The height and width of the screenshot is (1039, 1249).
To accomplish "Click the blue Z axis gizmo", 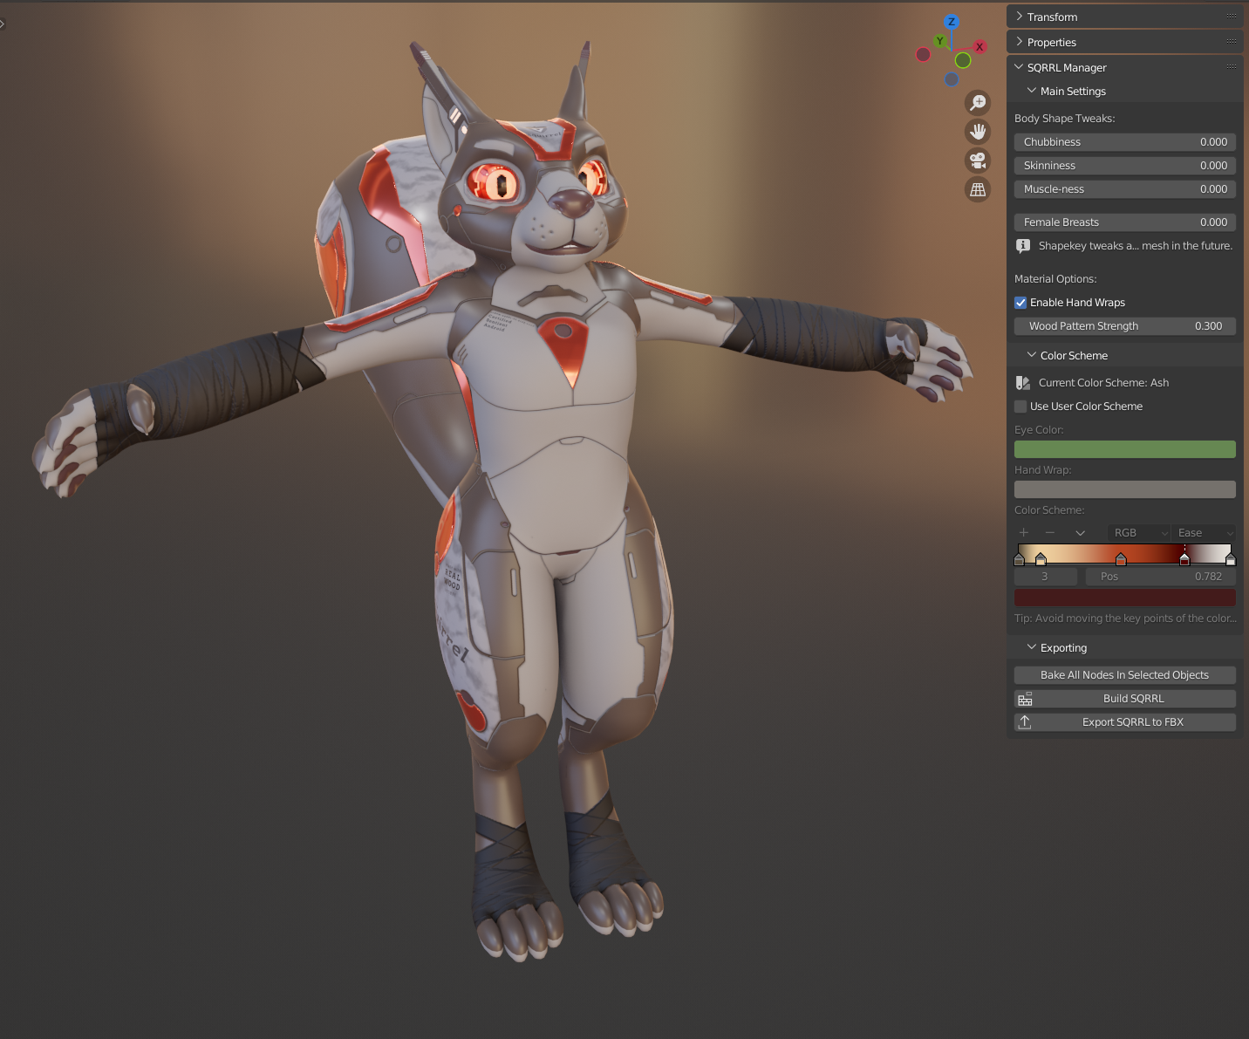I will click(x=951, y=22).
